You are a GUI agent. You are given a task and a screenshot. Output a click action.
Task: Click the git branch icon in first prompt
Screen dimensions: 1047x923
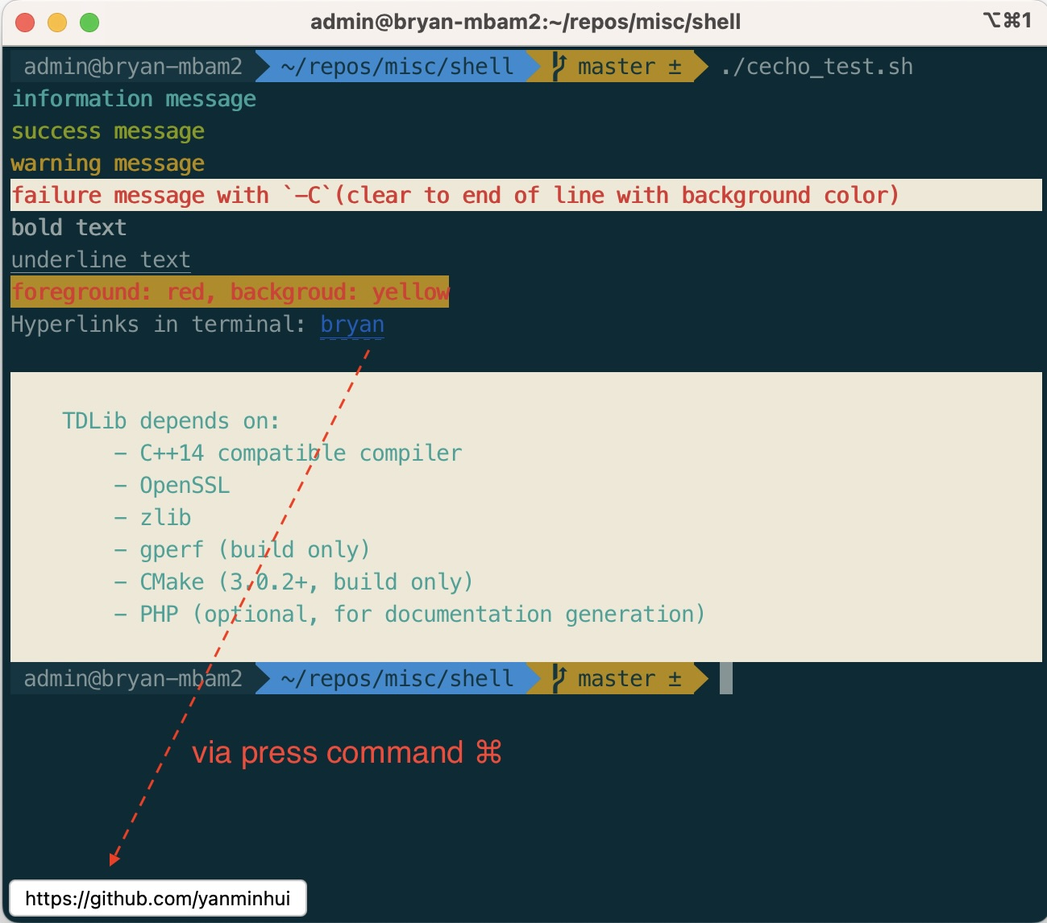559,66
